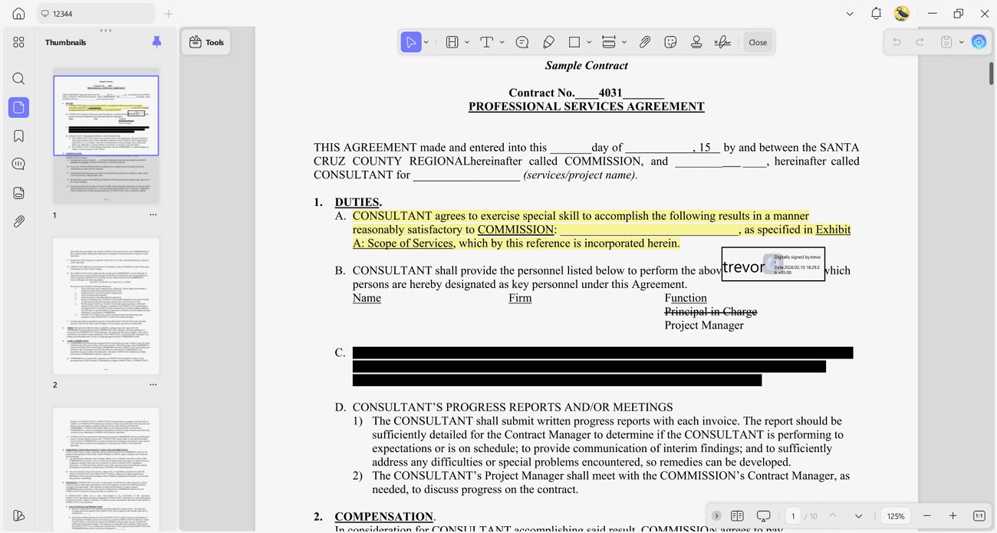Image resolution: width=997 pixels, height=533 pixels.
Task: Open the Attachments paperclip in left sidebar
Action: pyautogui.click(x=18, y=221)
